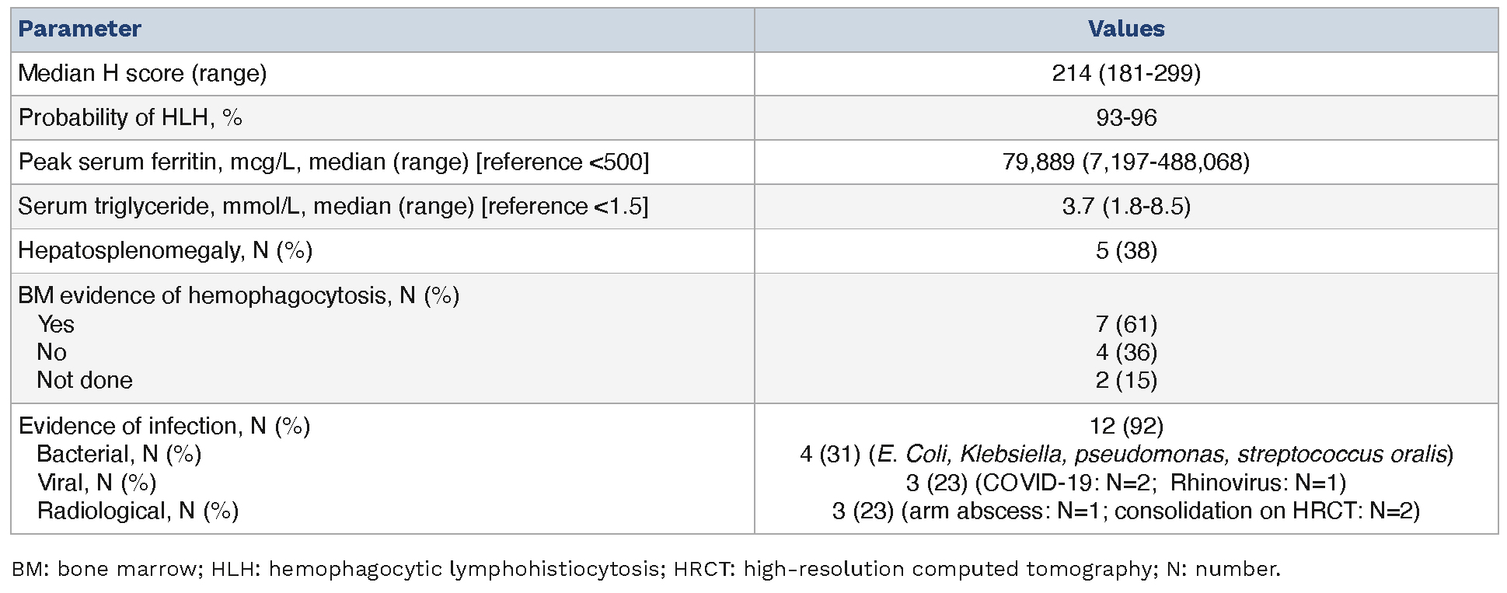
Task: Select the Hepatosplenomegaly row label
Action: (x=165, y=251)
